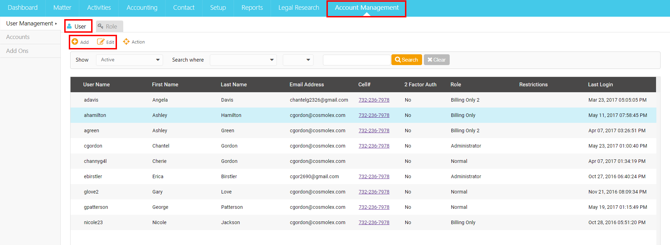This screenshot has width=670, height=245.
Task: Click the first name Cherie cell
Action: [159, 161]
